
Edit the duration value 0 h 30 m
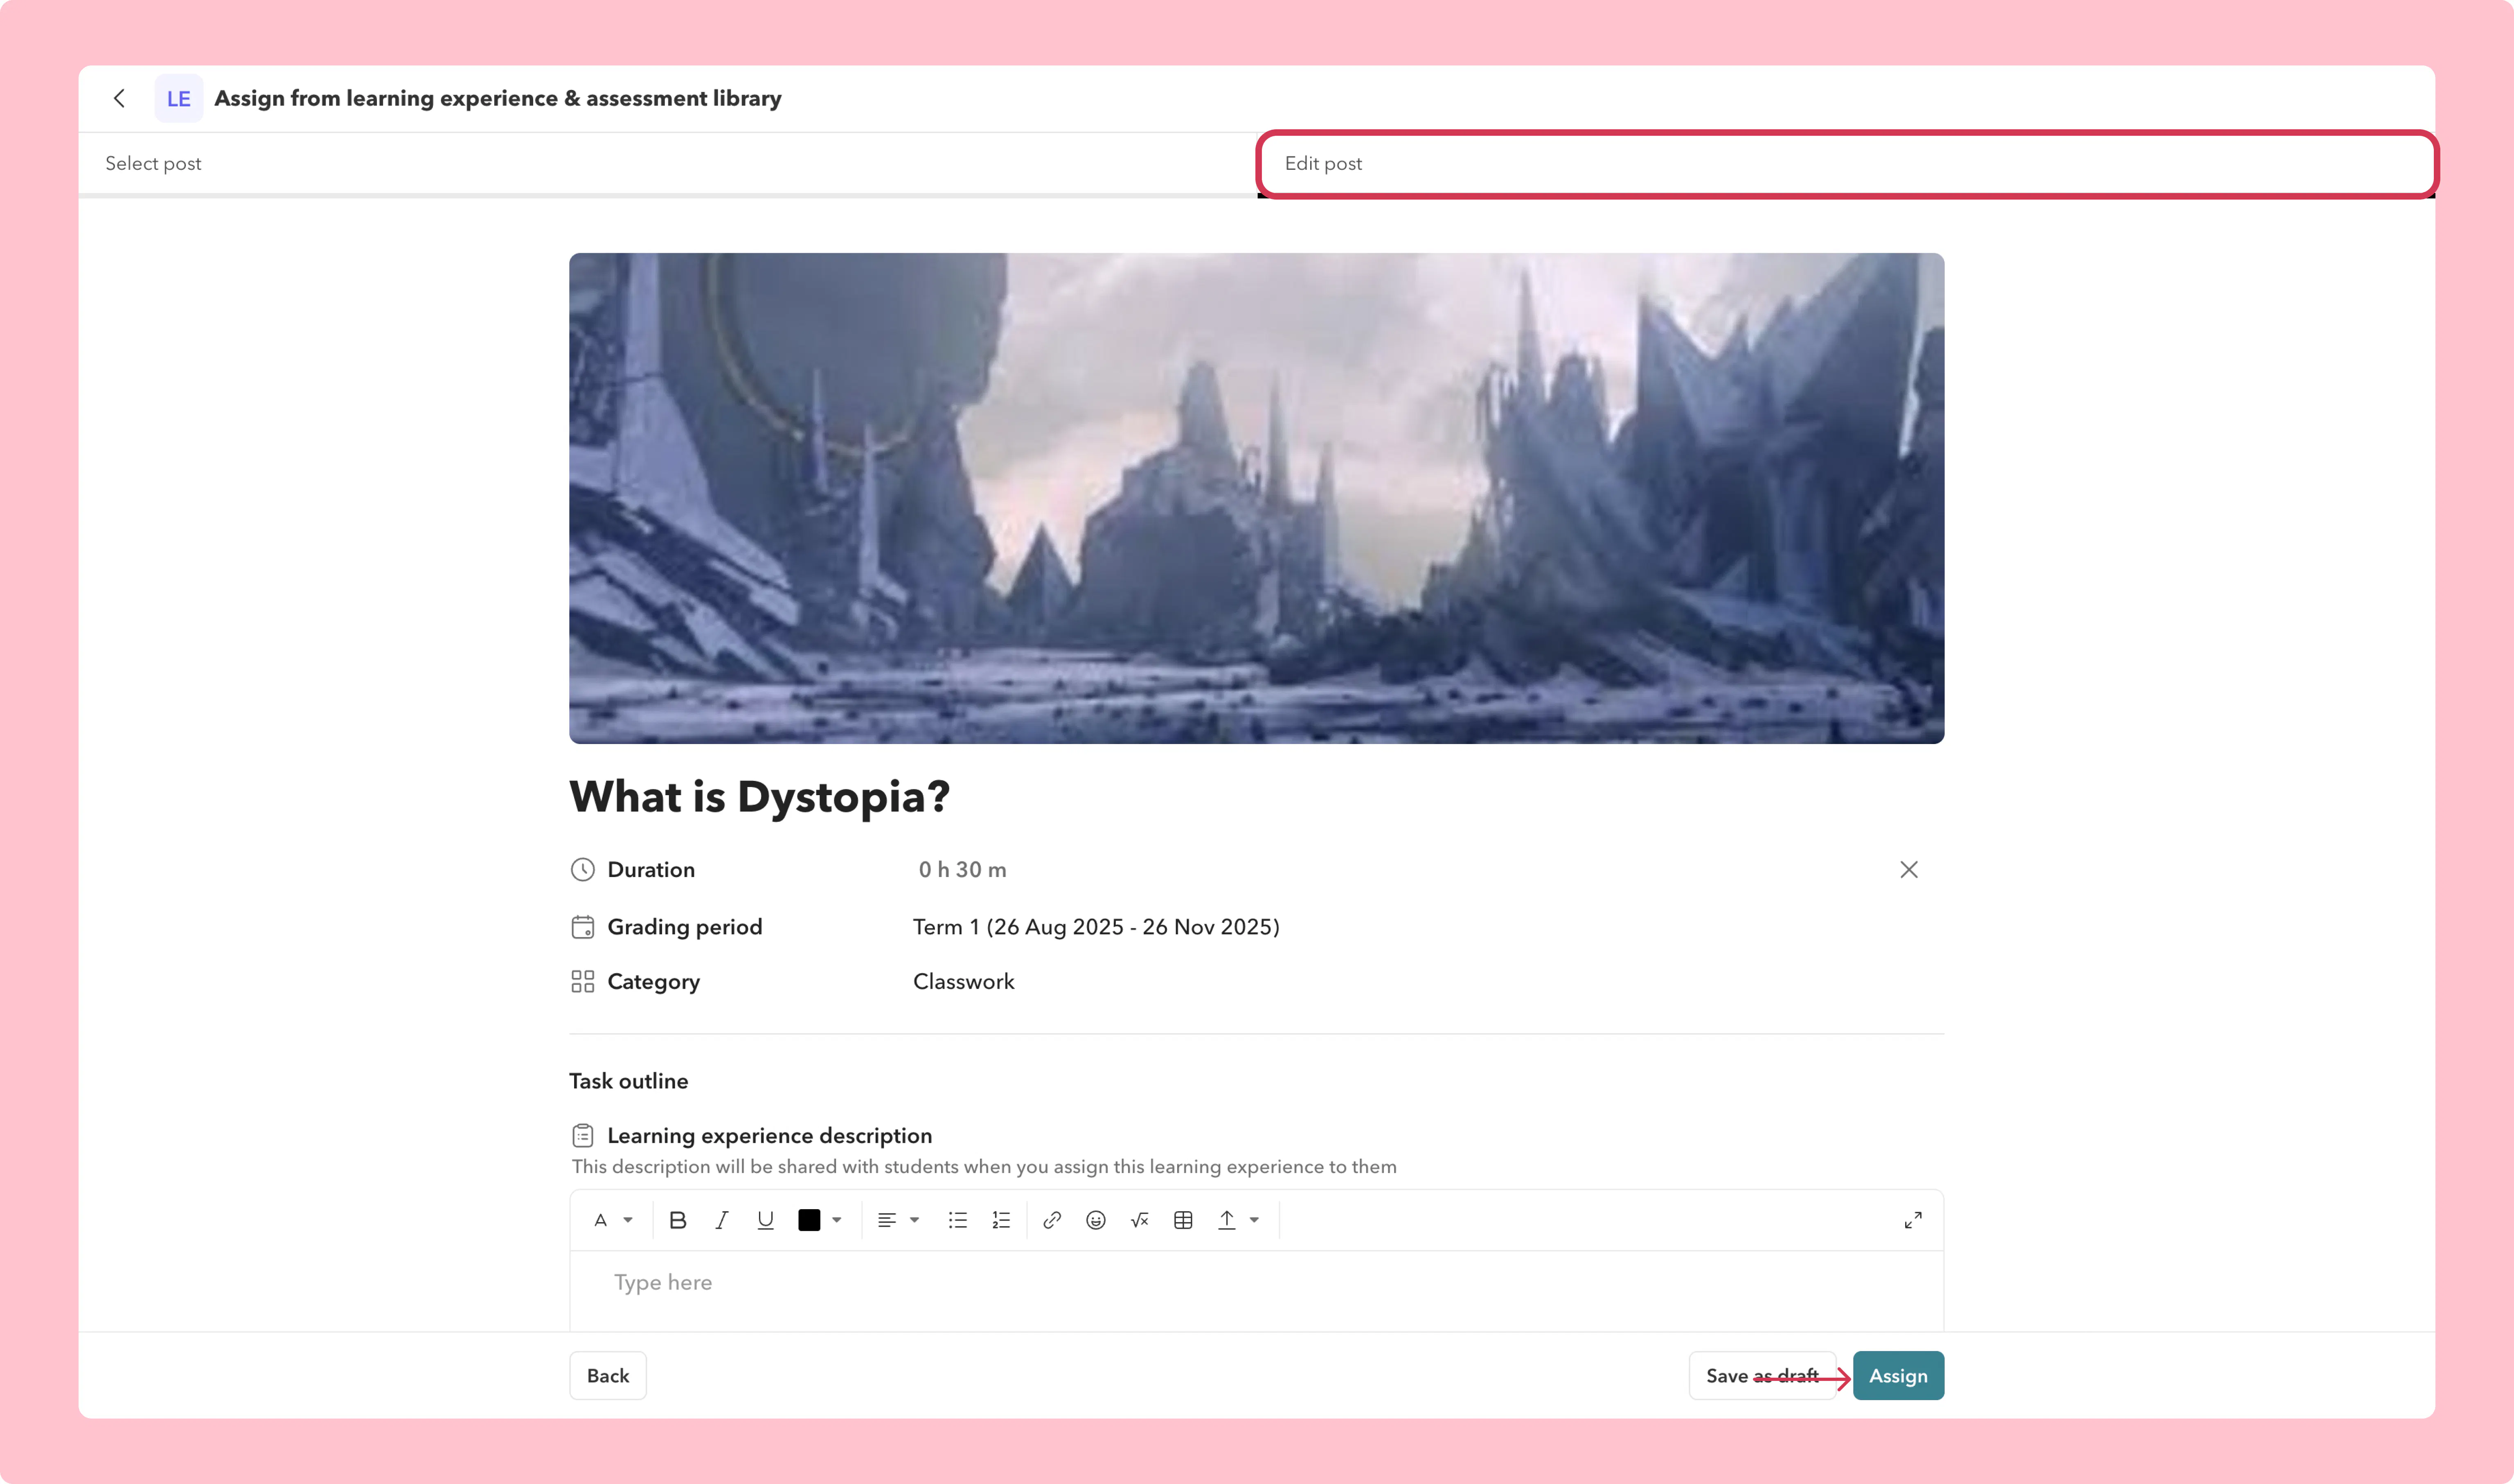click(962, 870)
